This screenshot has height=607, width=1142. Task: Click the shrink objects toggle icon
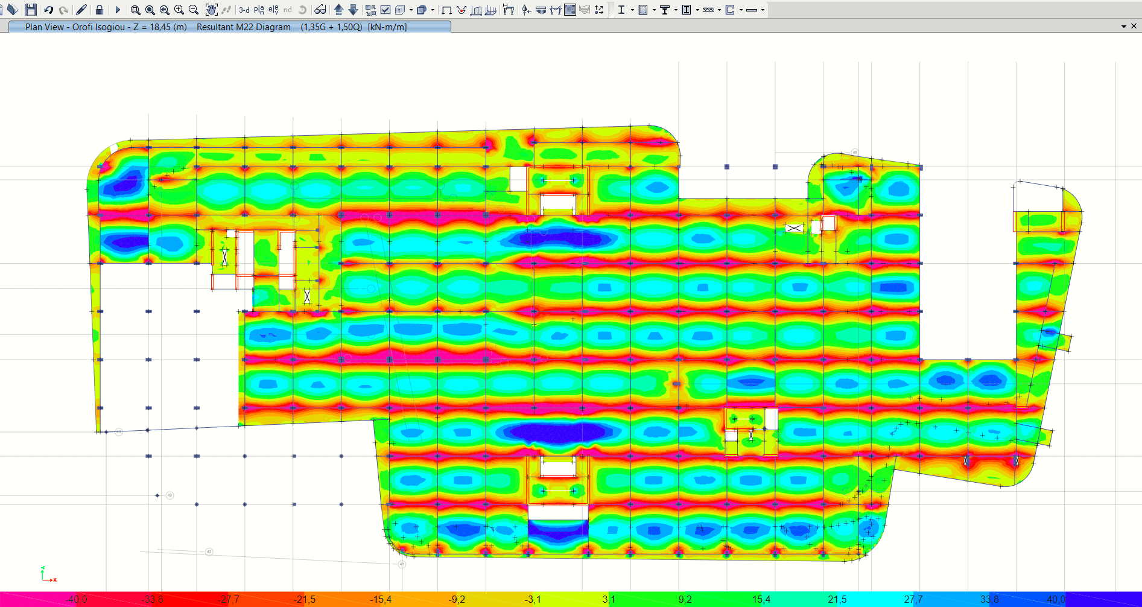[370, 10]
